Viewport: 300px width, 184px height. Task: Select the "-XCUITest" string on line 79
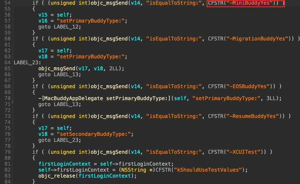tap(242, 152)
